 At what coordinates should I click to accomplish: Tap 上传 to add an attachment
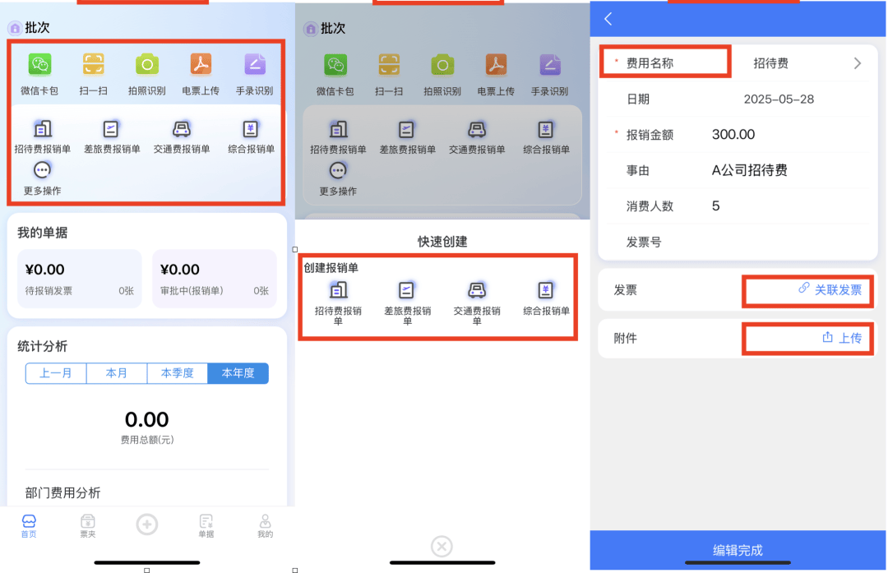click(x=842, y=338)
